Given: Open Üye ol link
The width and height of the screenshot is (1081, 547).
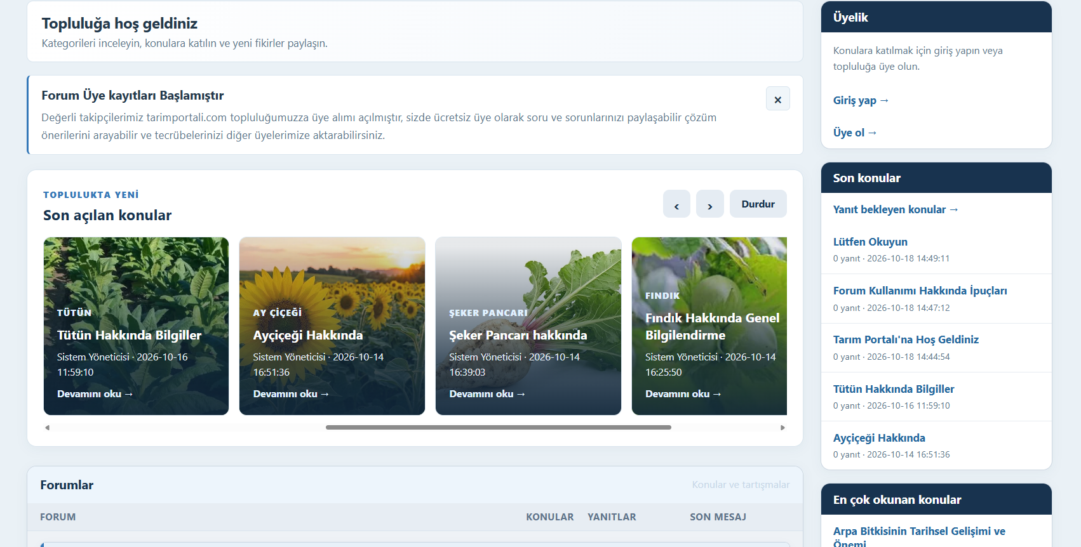Looking at the screenshot, I should click(855, 133).
